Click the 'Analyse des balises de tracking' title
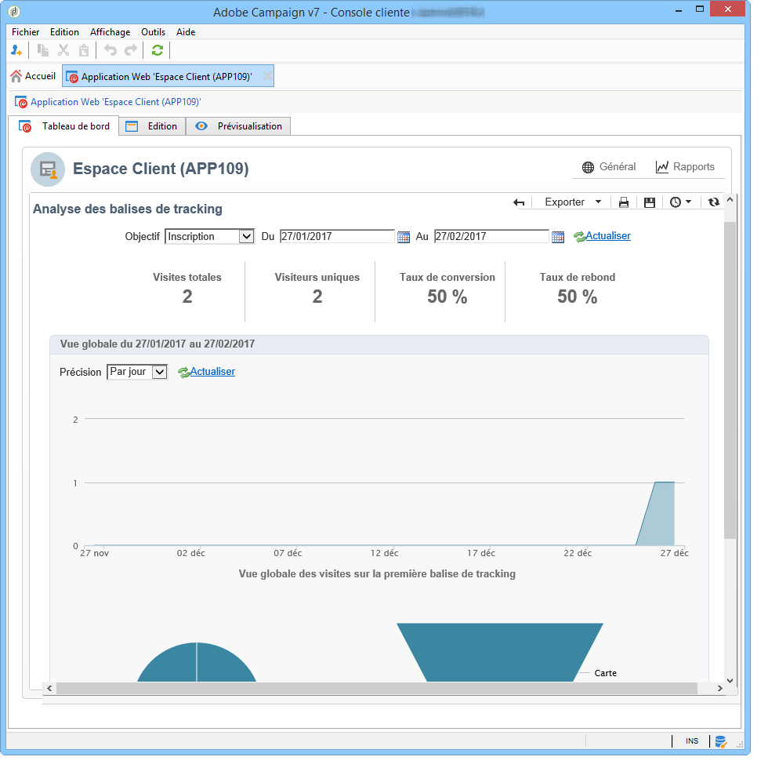768x775 pixels. pyautogui.click(x=128, y=209)
